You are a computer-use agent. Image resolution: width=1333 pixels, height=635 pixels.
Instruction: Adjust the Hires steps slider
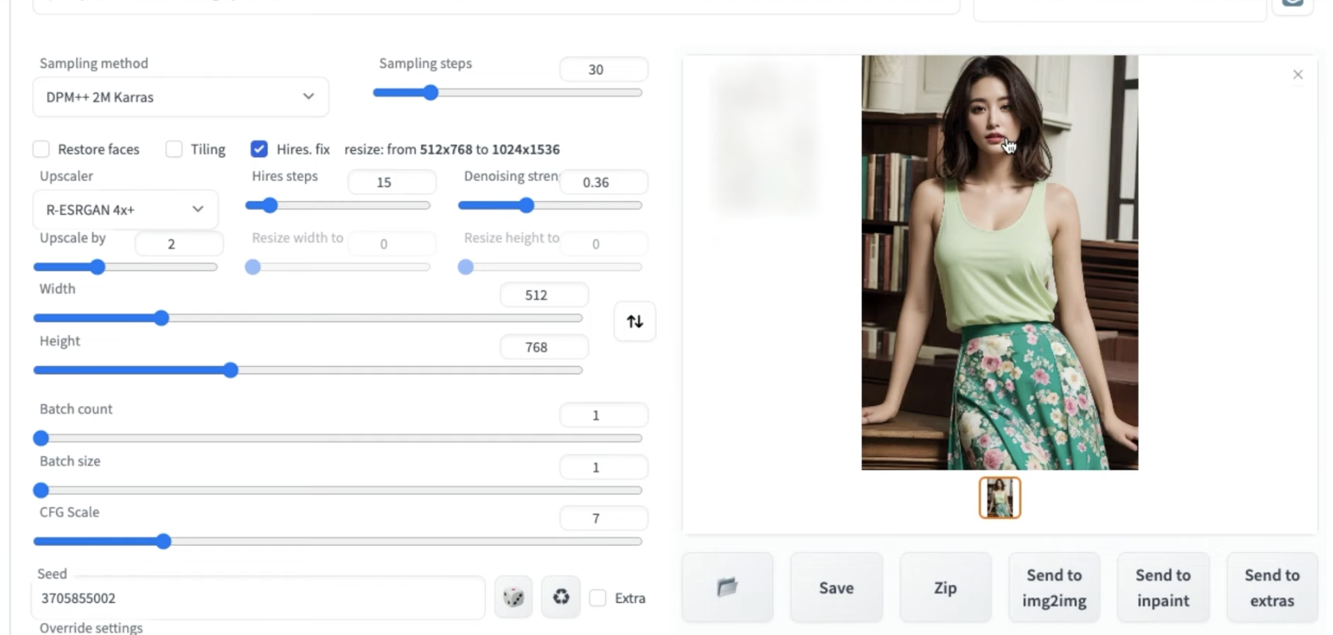pos(338,206)
